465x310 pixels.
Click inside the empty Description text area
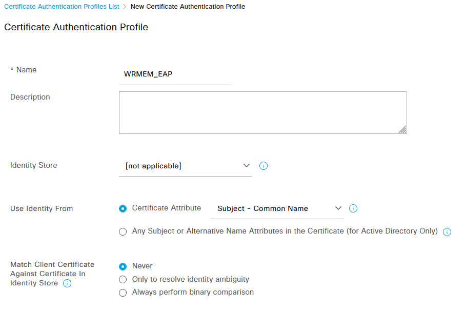click(263, 112)
